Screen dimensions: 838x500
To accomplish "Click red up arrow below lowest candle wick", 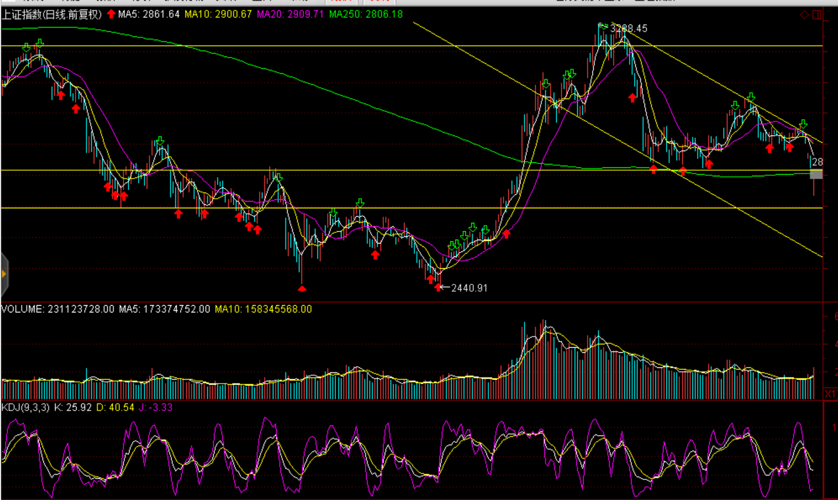I will [x=302, y=289].
